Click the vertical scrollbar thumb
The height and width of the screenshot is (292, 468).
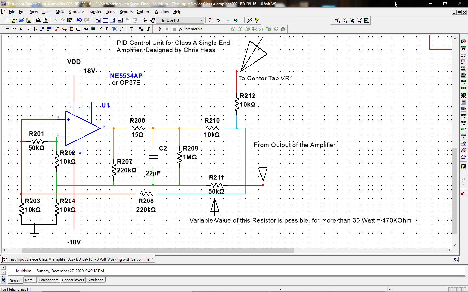click(x=455, y=191)
